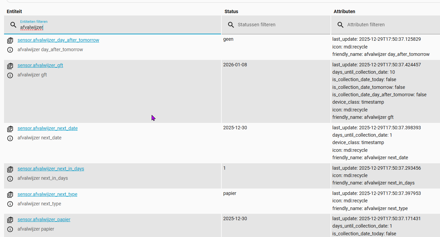Copy entity ID of sensor.afvalwijzer_gft
440x237 pixels.
10,66
